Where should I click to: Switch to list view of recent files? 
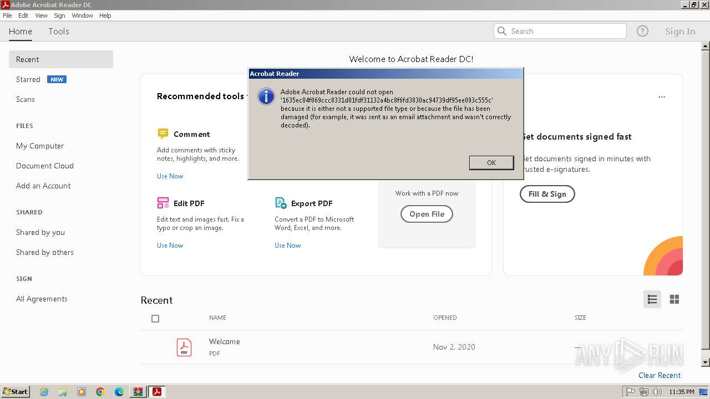pyautogui.click(x=652, y=299)
